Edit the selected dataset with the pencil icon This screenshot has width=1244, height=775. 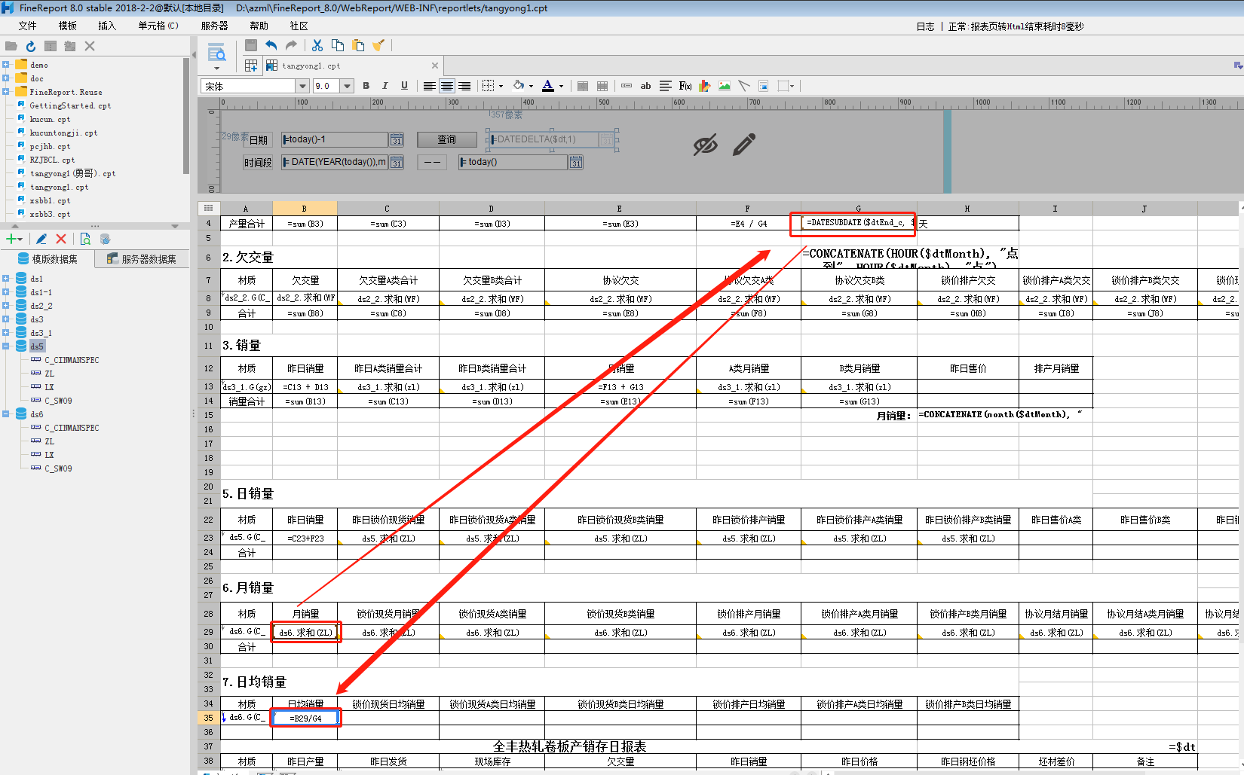click(x=41, y=239)
